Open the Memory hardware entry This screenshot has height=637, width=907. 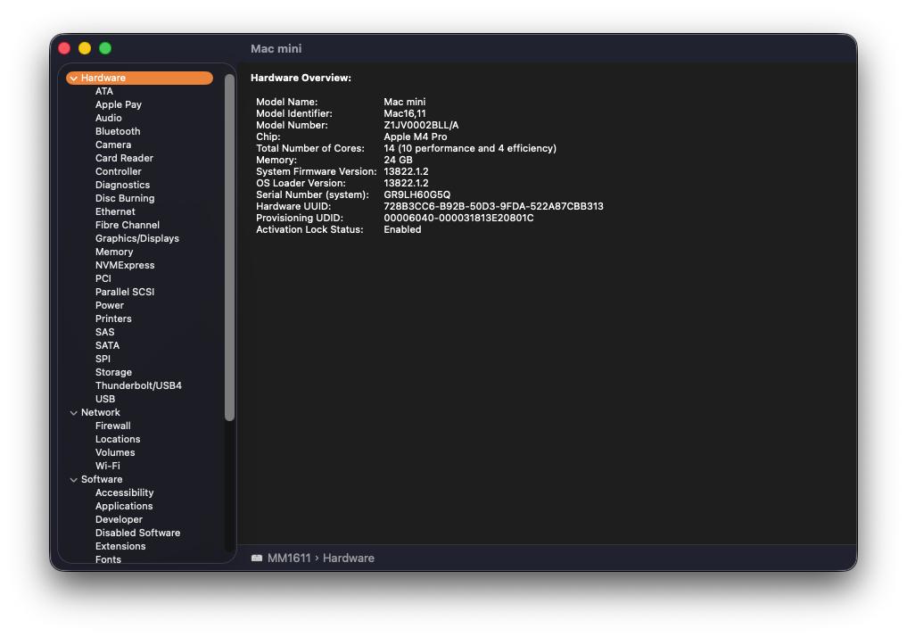click(114, 252)
